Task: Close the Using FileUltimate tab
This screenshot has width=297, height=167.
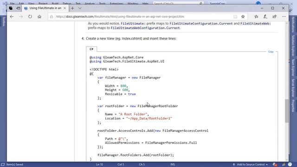Action: pyautogui.click(x=65, y=8)
